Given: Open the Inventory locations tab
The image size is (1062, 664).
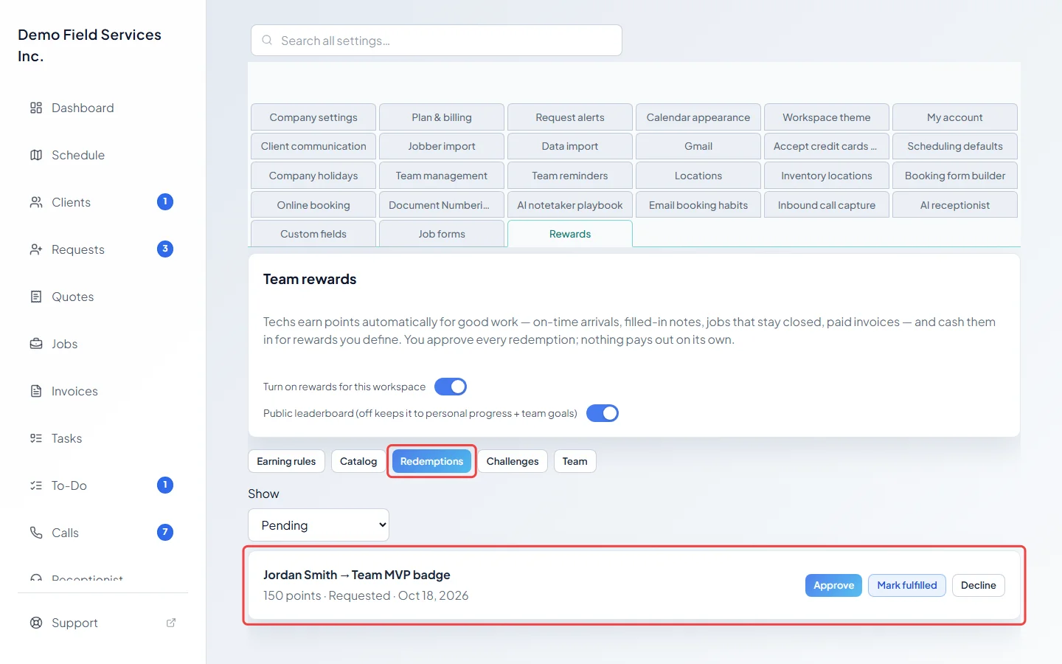Looking at the screenshot, I should click(827, 176).
